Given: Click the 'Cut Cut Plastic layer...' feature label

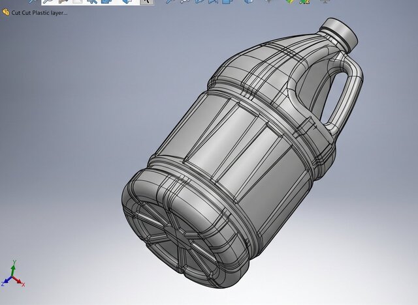Looking at the screenshot, I should click(39, 13).
